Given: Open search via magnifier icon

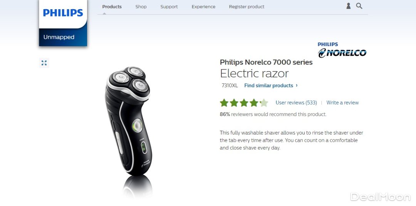Looking at the screenshot, I should click(x=359, y=6).
